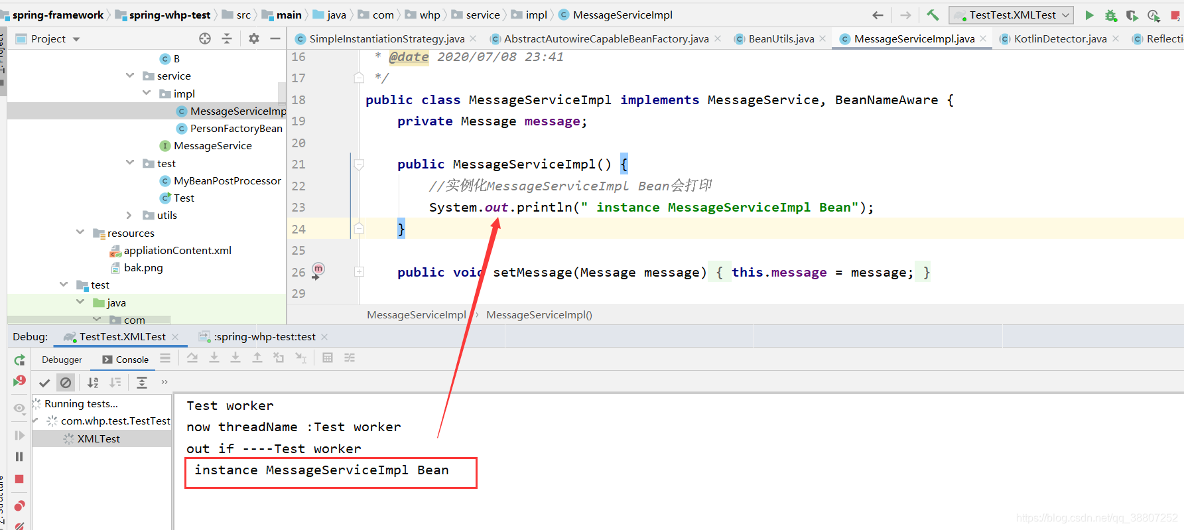Click the override gutter icon at line 26

318,270
